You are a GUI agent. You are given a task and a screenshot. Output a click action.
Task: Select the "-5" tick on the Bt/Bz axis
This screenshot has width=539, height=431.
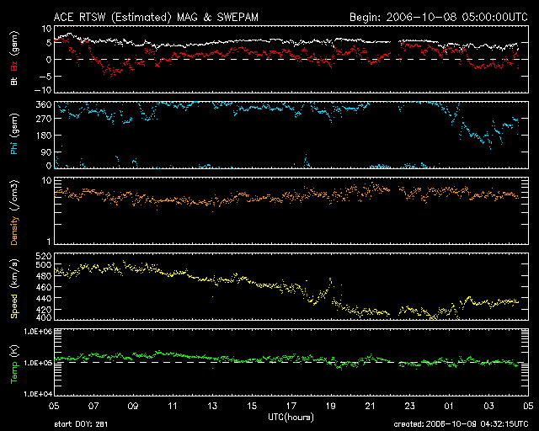(45, 77)
